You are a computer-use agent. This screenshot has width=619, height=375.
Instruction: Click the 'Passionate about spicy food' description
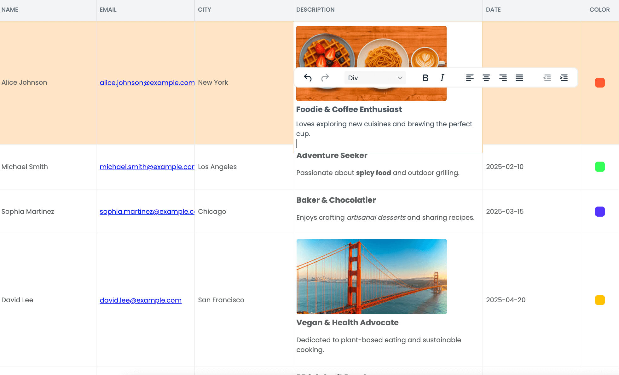click(x=378, y=173)
